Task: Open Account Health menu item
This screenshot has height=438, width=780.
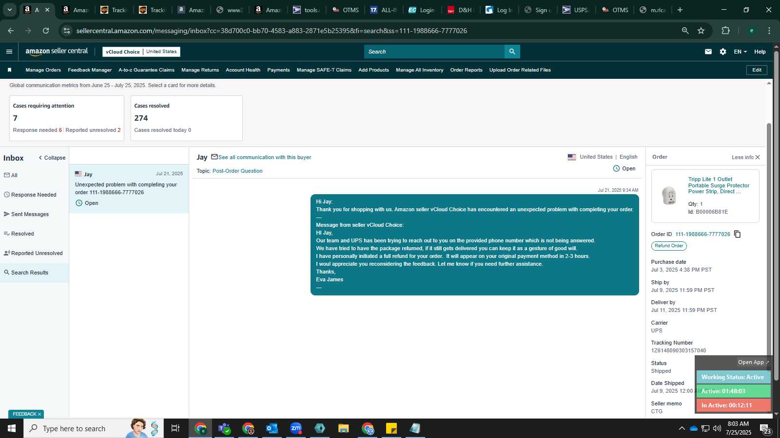Action: 243,70
